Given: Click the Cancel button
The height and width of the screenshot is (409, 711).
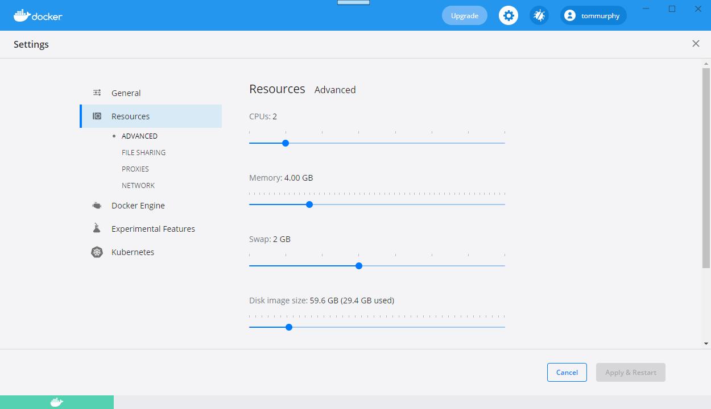Looking at the screenshot, I should pos(567,373).
